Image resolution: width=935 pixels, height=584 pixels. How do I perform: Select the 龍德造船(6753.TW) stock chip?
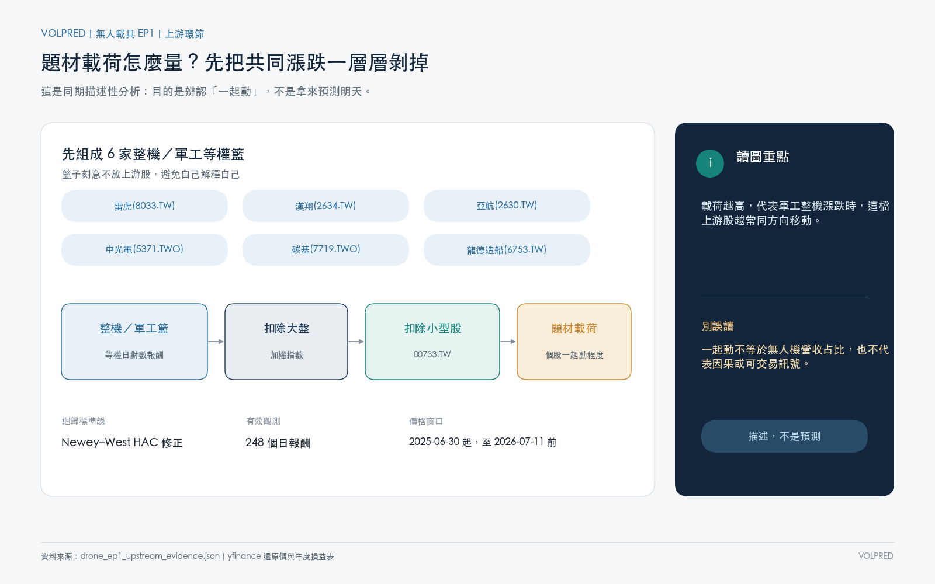pyautogui.click(x=507, y=249)
